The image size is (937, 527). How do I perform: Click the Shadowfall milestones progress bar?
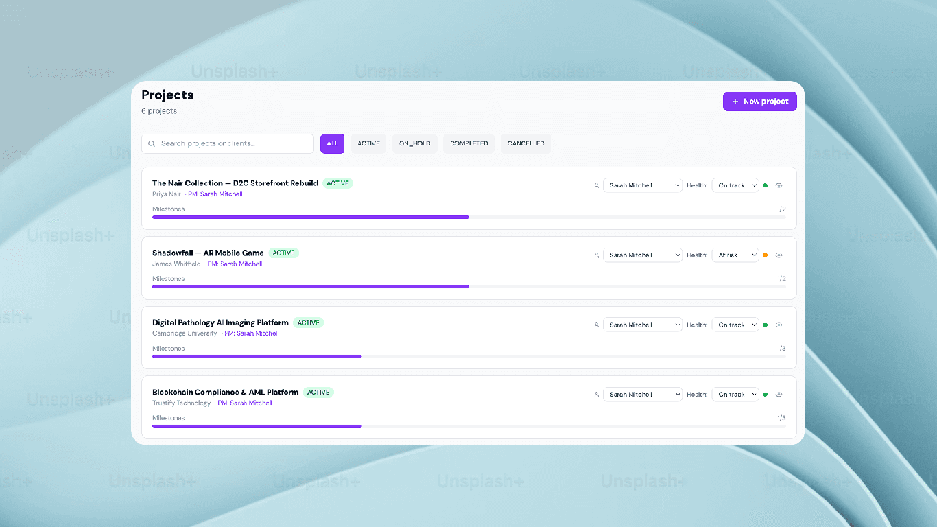pyautogui.click(x=469, y=287)
